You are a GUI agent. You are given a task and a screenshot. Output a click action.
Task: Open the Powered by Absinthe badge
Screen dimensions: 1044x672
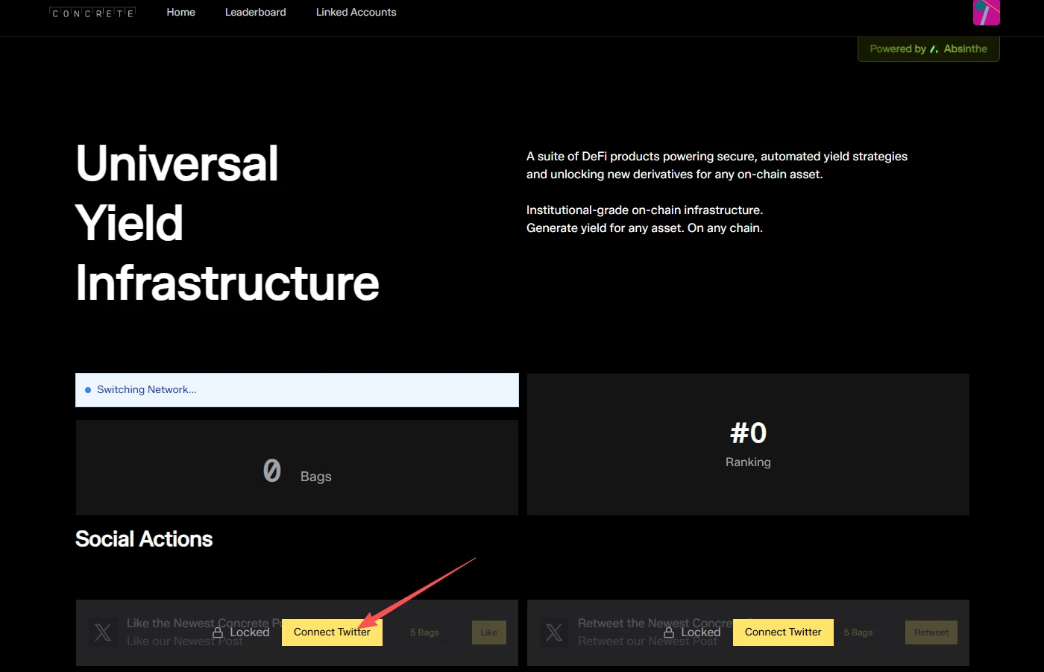coord(928,49)
